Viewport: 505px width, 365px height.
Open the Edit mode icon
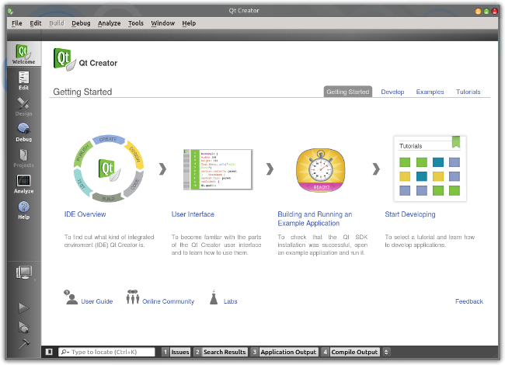click(24, 81)
